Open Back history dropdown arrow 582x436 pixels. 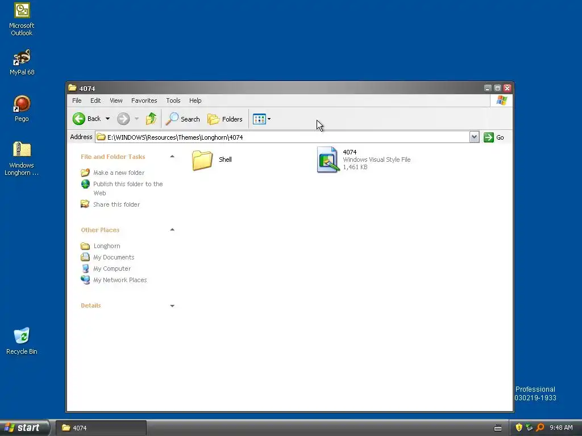[x=107, y=119]
